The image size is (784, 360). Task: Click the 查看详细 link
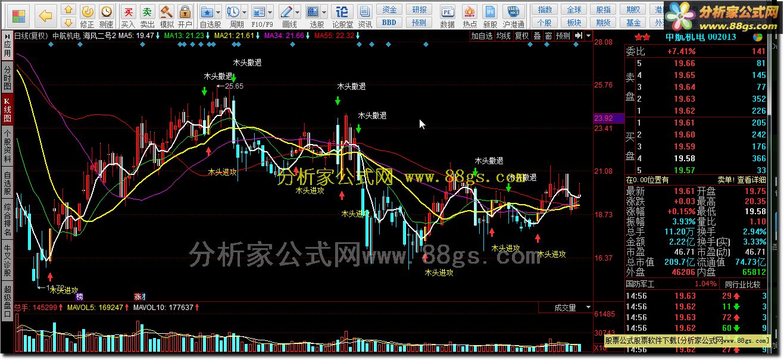pyautogui.click(x=751, y=180)
